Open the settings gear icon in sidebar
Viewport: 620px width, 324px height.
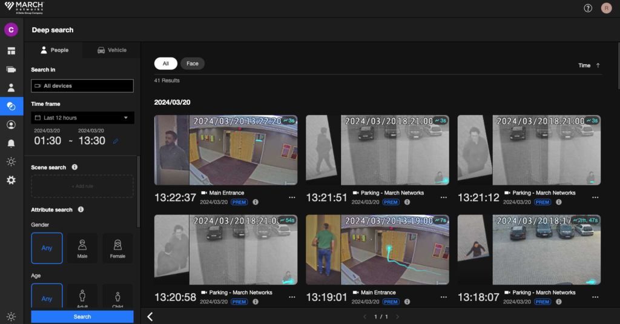pyautogui.click(x=11, y=180)
